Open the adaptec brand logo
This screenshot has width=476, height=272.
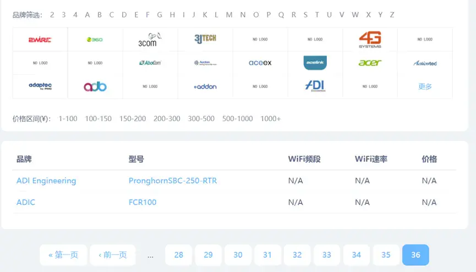(40, 86)
